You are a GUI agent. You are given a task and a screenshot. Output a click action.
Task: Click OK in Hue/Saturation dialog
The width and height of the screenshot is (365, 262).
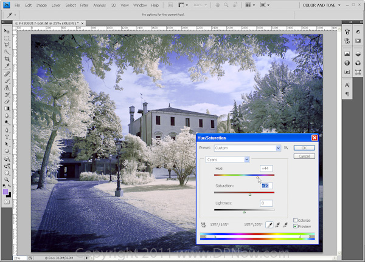click(304, 147)
